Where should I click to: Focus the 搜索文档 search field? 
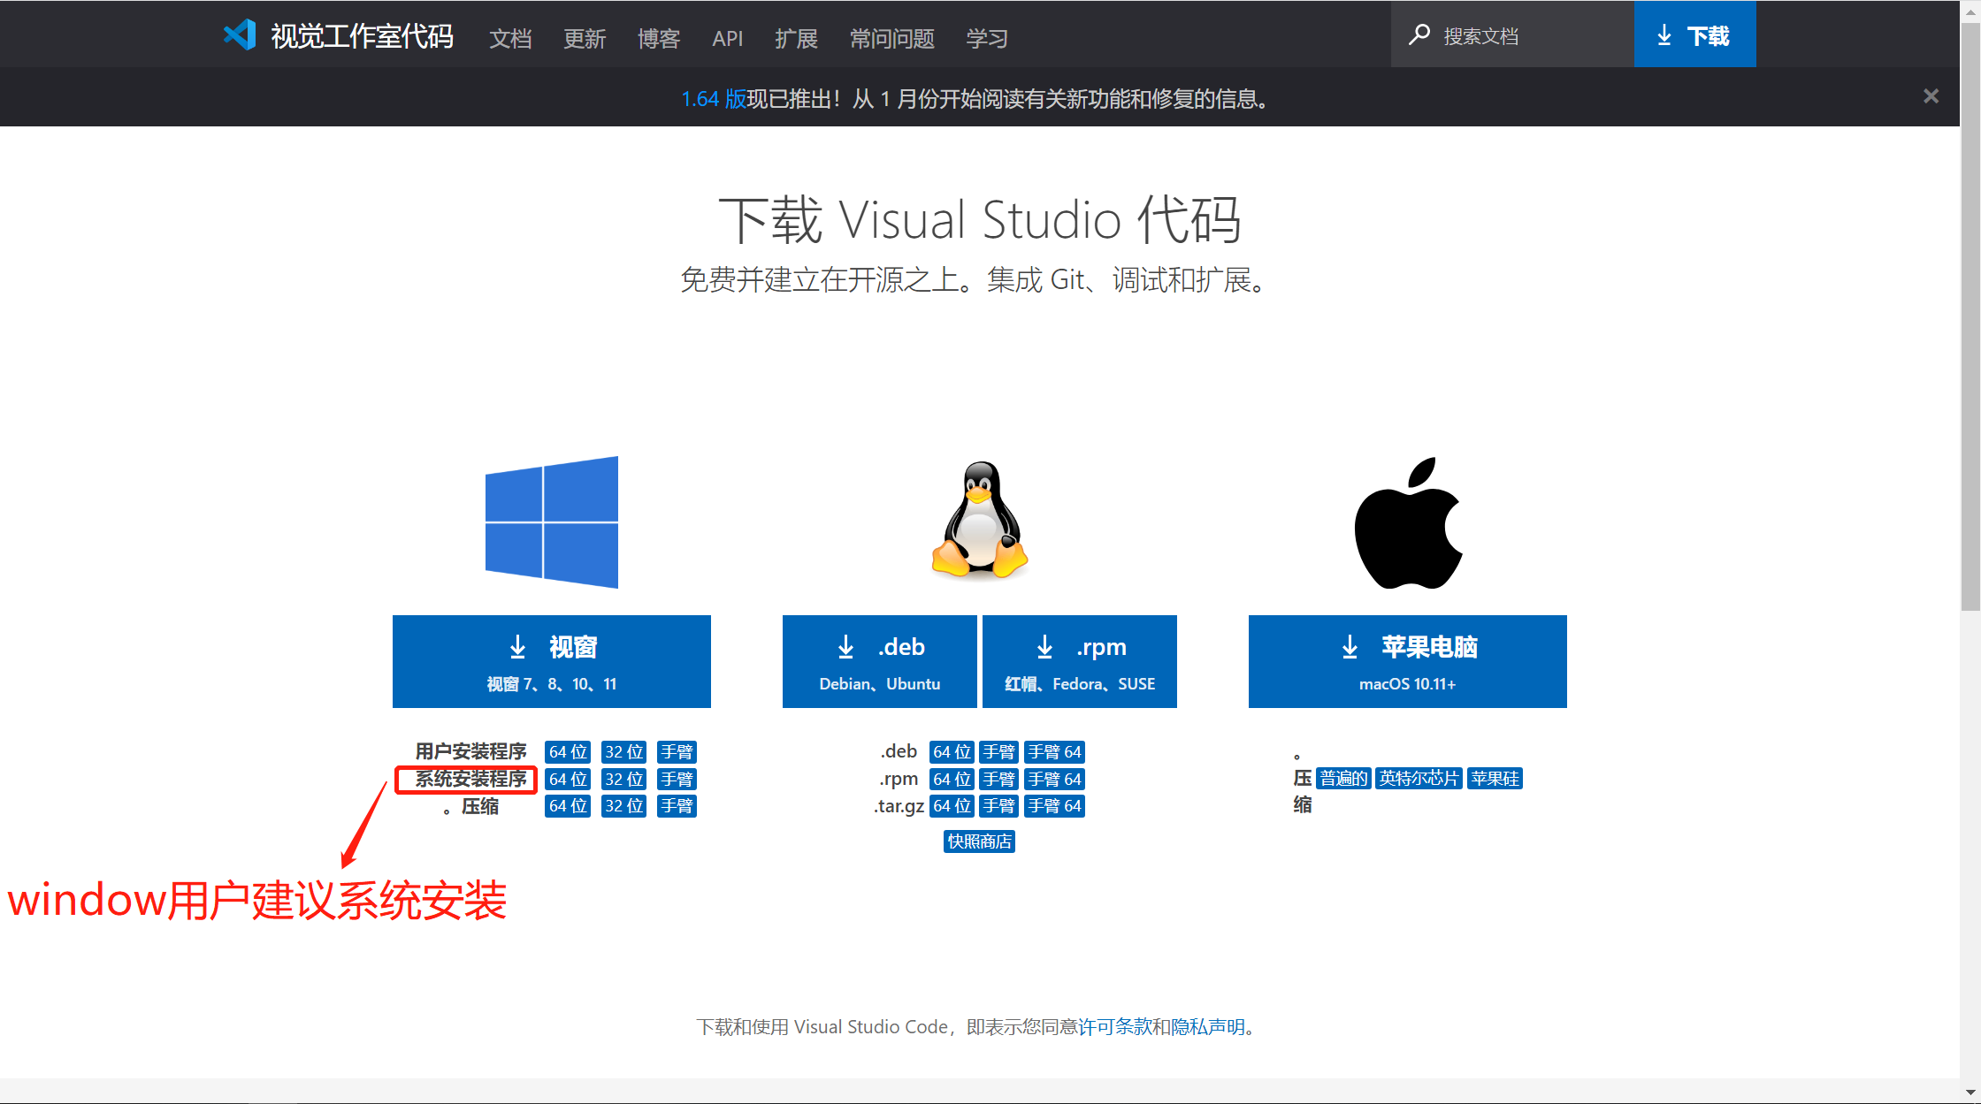(x=1512, y=35)
